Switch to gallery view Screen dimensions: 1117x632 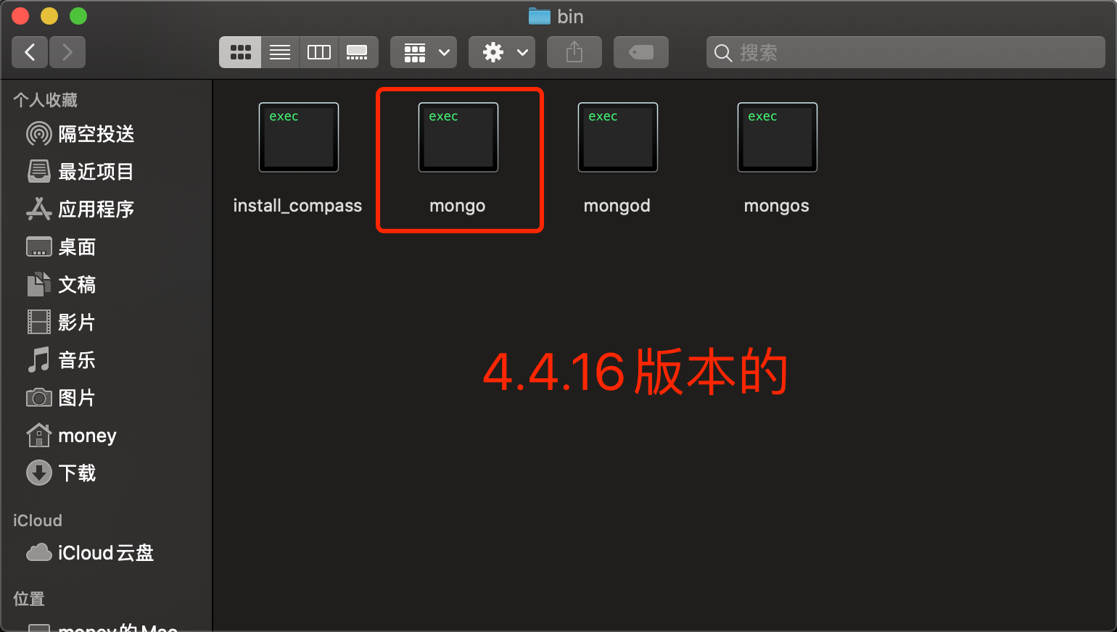pyautogui.click(x=358, y=52)
